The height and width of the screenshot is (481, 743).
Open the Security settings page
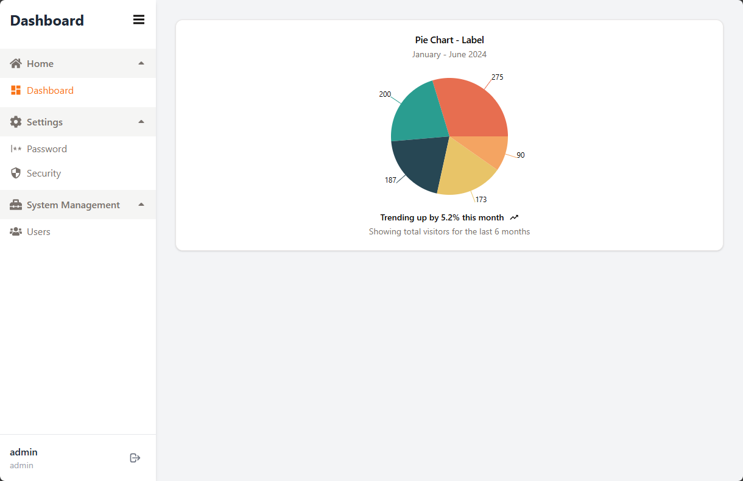tap(78, 173)
